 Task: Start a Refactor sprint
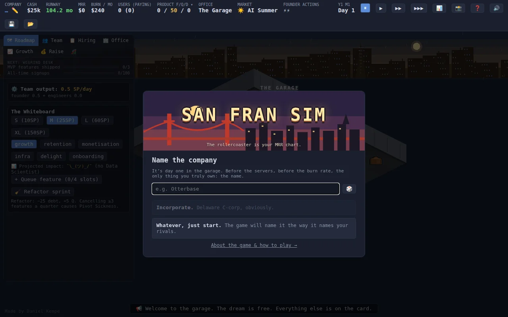pos(42,192)
